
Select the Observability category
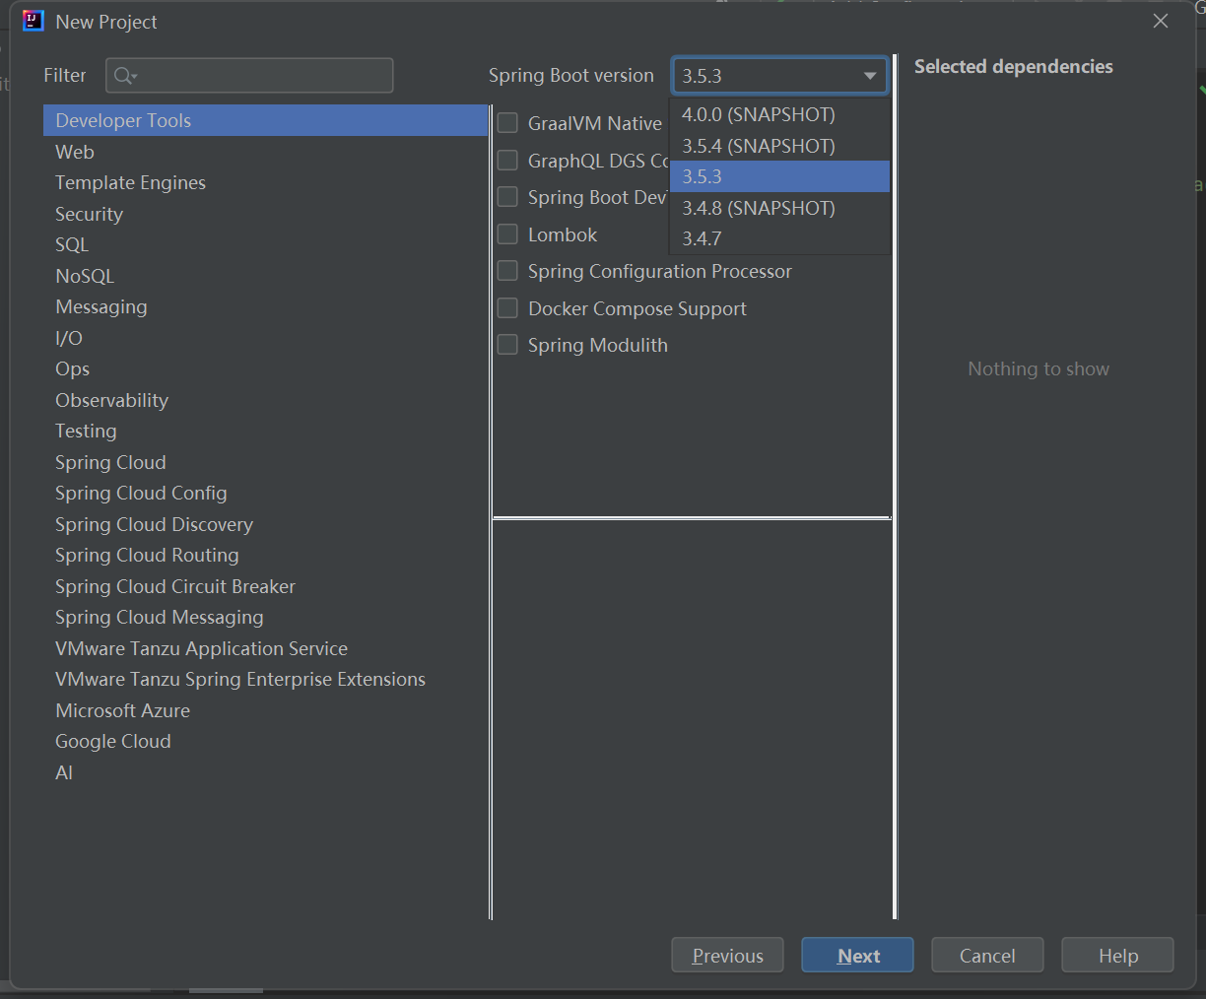265,400
